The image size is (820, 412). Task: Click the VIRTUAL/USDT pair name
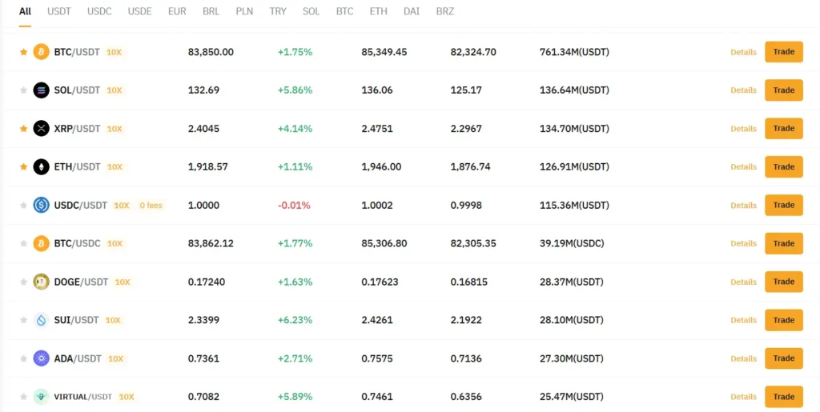83,397
